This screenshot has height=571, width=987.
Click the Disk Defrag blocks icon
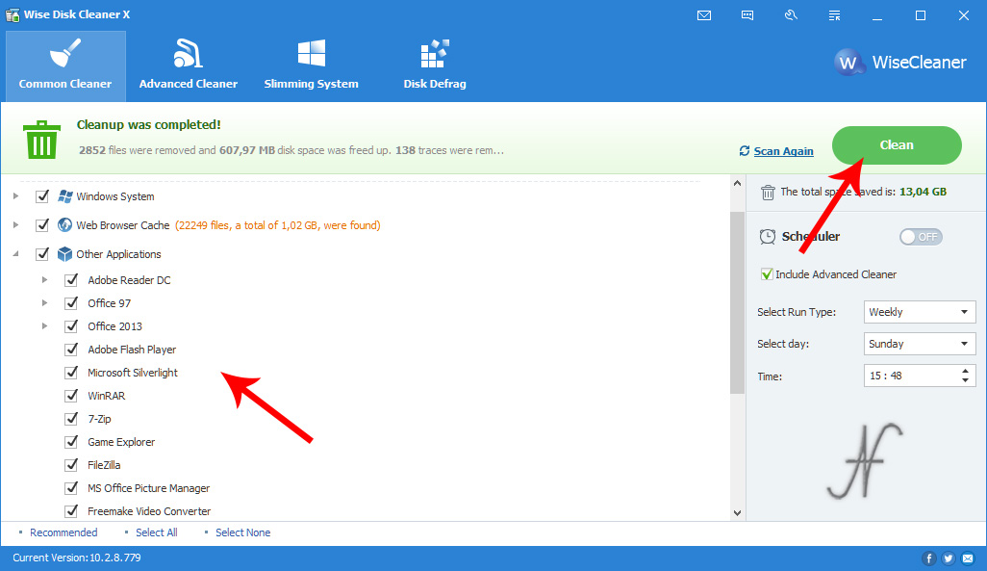[434, 54]
